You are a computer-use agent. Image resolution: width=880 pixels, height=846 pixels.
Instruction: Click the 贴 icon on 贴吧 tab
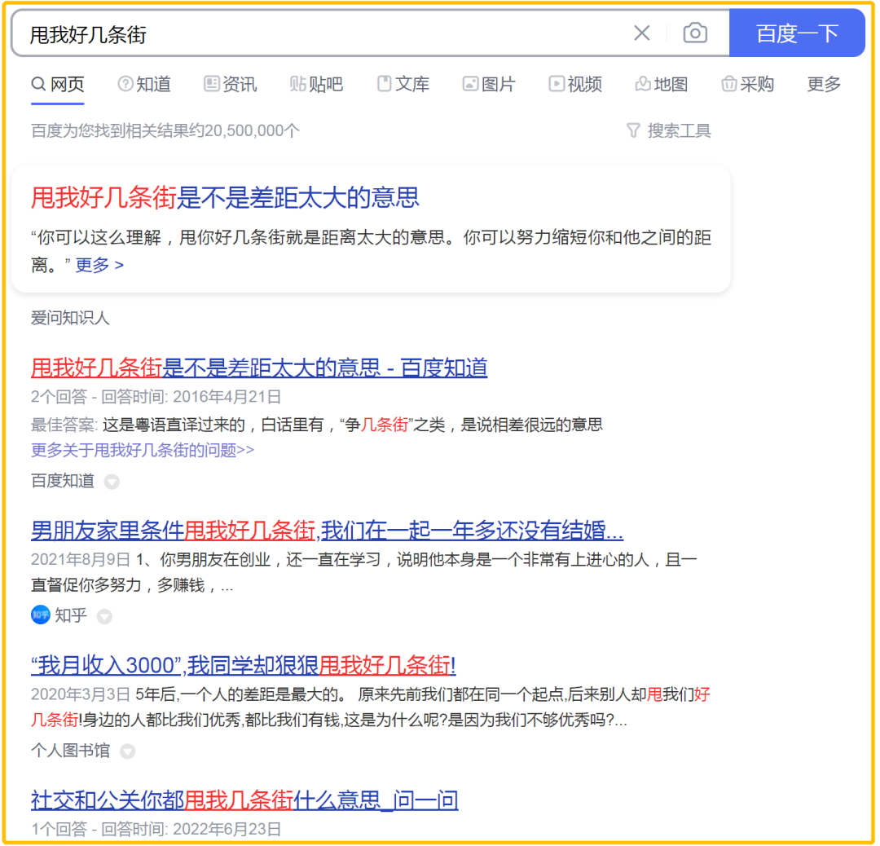pos(298,85)
